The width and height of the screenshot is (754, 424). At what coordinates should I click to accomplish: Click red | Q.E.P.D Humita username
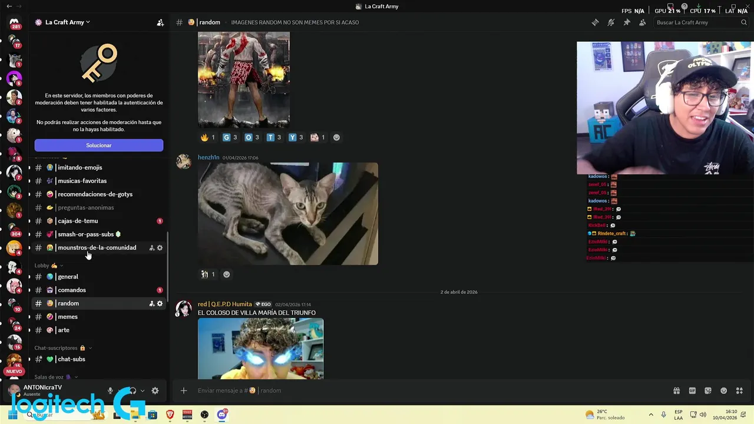[225, 304]
